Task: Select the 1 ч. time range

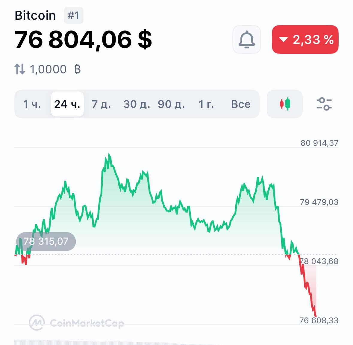Action: [32, 104]
